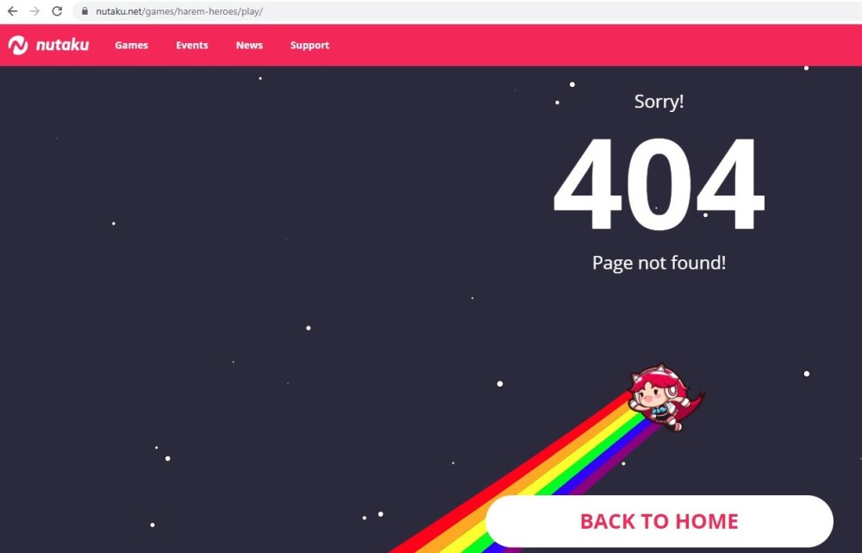This screenshot has width=862, height=553.
Task: Reload the page with the refresh icon
Action: [x=57, y=11]
